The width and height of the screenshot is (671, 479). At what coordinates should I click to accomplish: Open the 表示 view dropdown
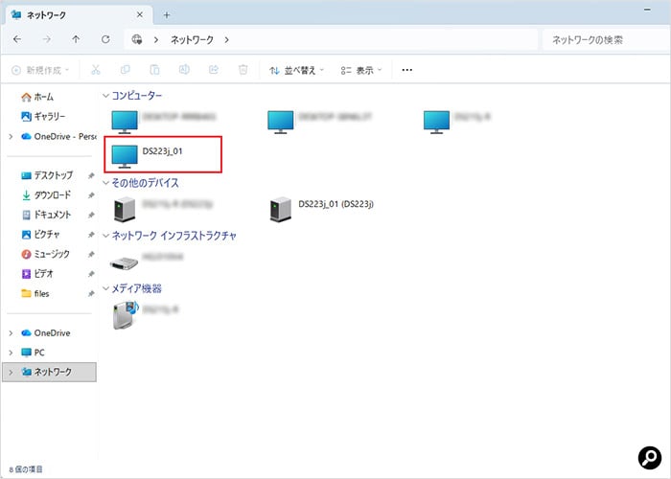point(361,70)
